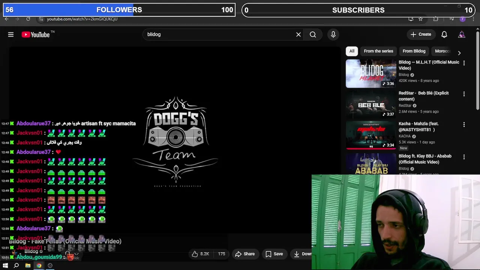
Task: Open RedStar - Beb Blé title link
Action: click(424, 96)
